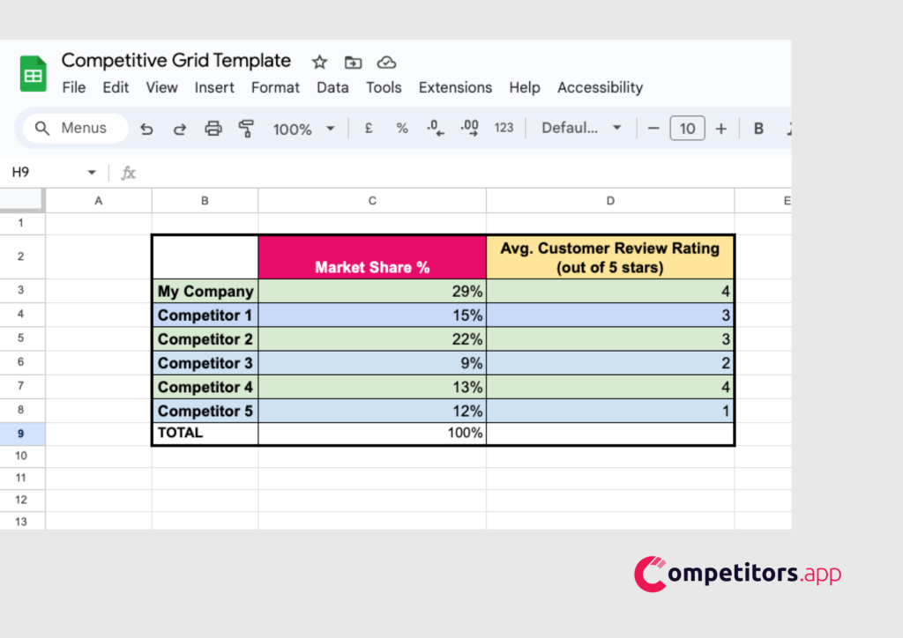Screen dimensions: 903x638
Task: Open more number formats with the 123 icon
Action: (x=504, y=128)
